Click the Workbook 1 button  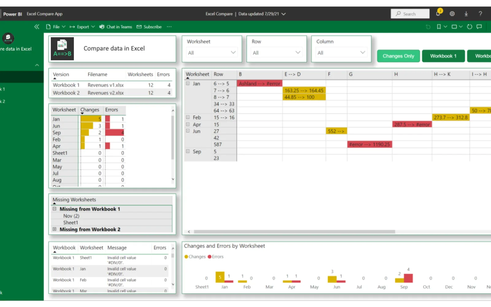tap(443, 56)
